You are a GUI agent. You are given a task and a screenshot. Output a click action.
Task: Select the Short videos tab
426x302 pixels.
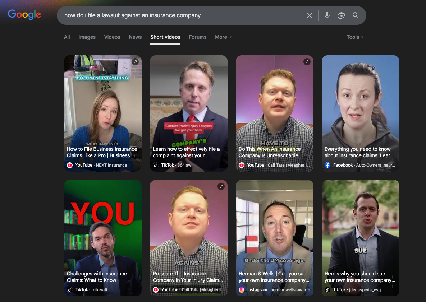point(165,37)
